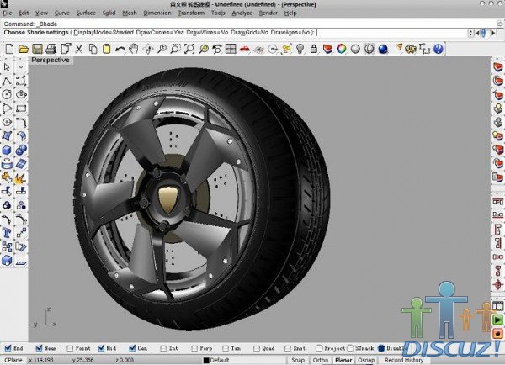Screen dimensions: 505x365
Task: Select the arrow pointer tool in sidebar
Action: (x=7, y=67)
